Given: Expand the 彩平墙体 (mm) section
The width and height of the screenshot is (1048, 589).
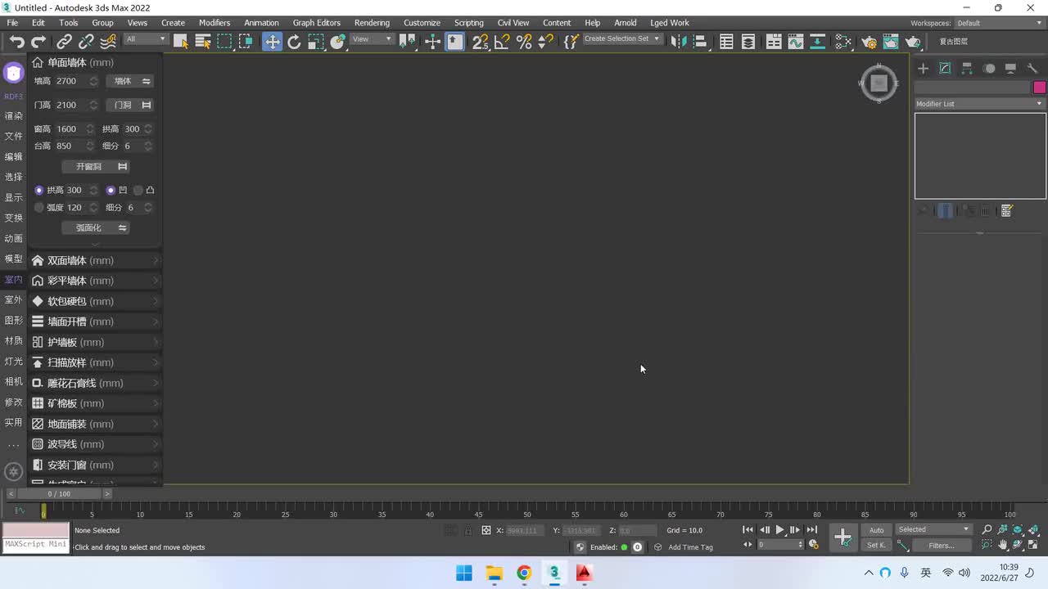Looking at the screenshot, I should point(95,281).
